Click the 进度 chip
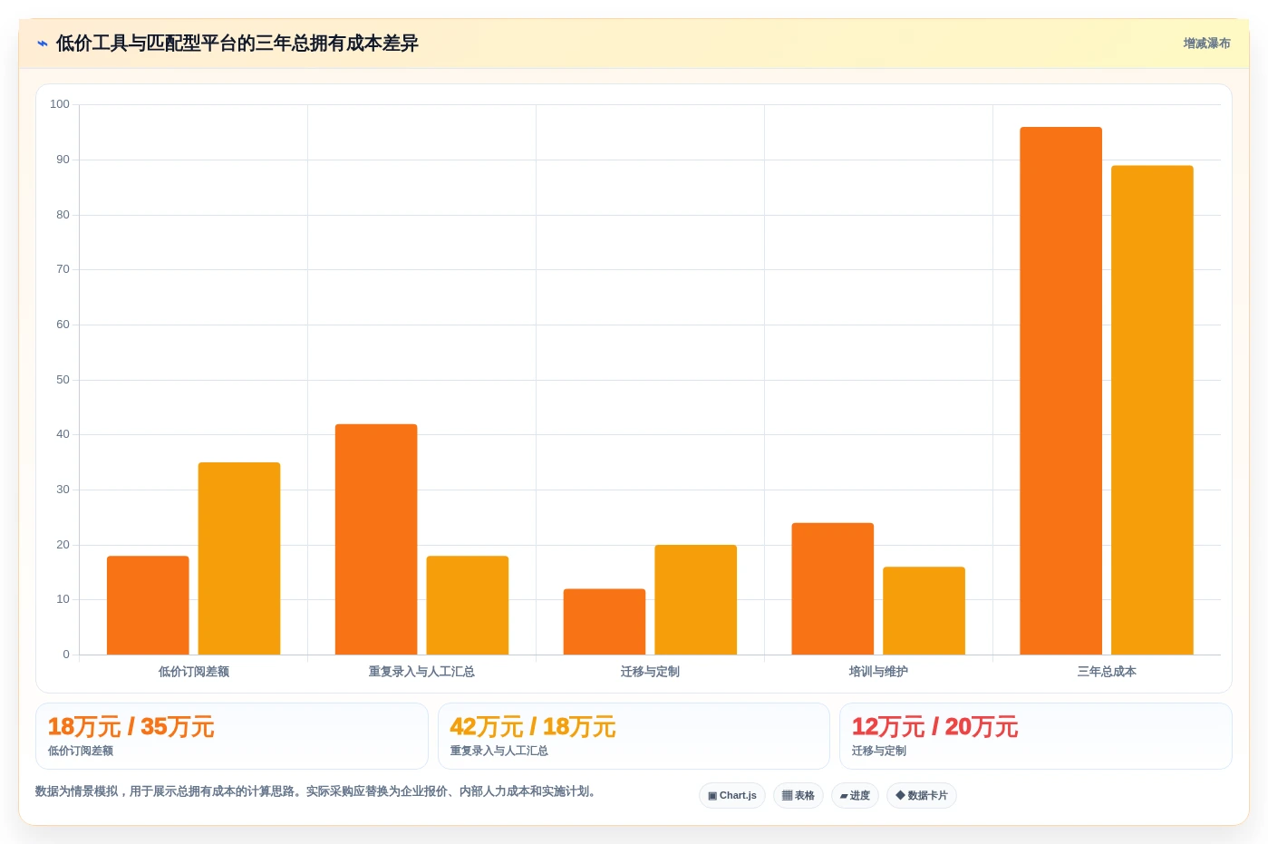Viewport: 1268px width, 844px height. coord(855,796)
